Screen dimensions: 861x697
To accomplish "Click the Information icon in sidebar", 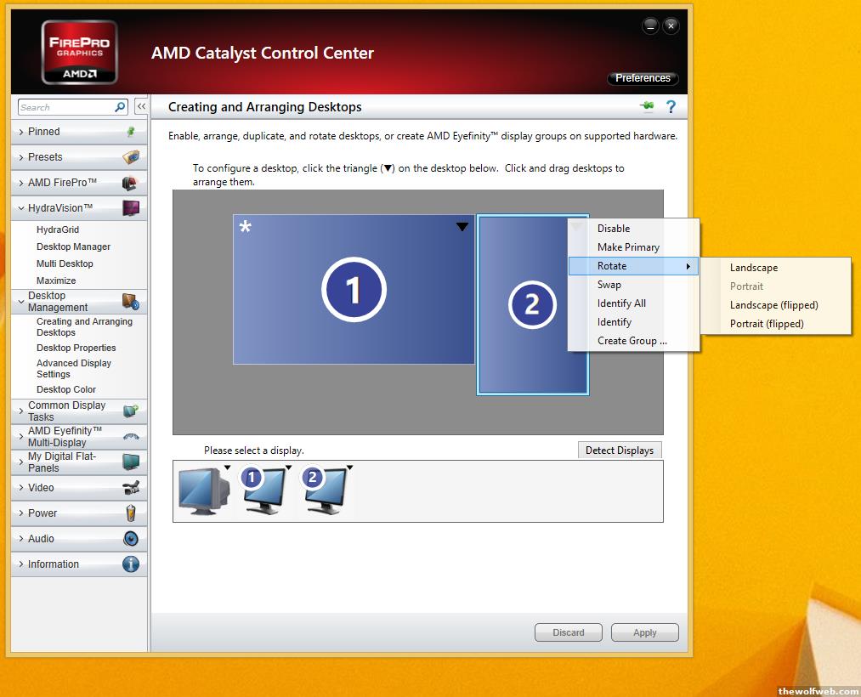I will coord(130,564).
